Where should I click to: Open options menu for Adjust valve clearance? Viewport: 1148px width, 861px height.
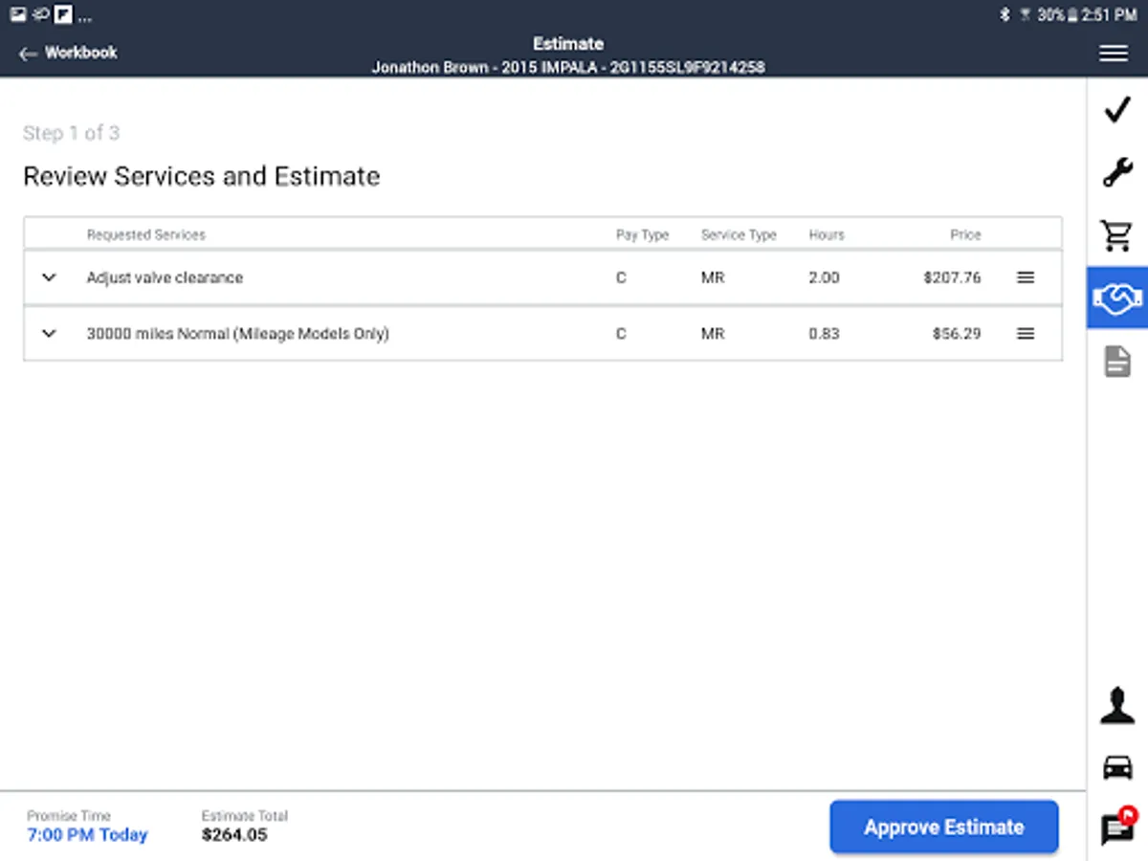(1026, 277)
